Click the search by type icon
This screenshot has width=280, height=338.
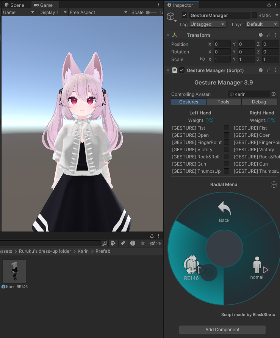tap(113, 243)
